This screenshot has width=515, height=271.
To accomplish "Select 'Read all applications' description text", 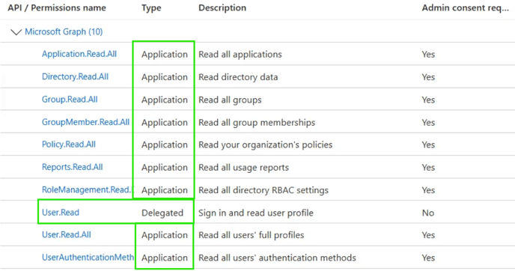I will 240,54.
